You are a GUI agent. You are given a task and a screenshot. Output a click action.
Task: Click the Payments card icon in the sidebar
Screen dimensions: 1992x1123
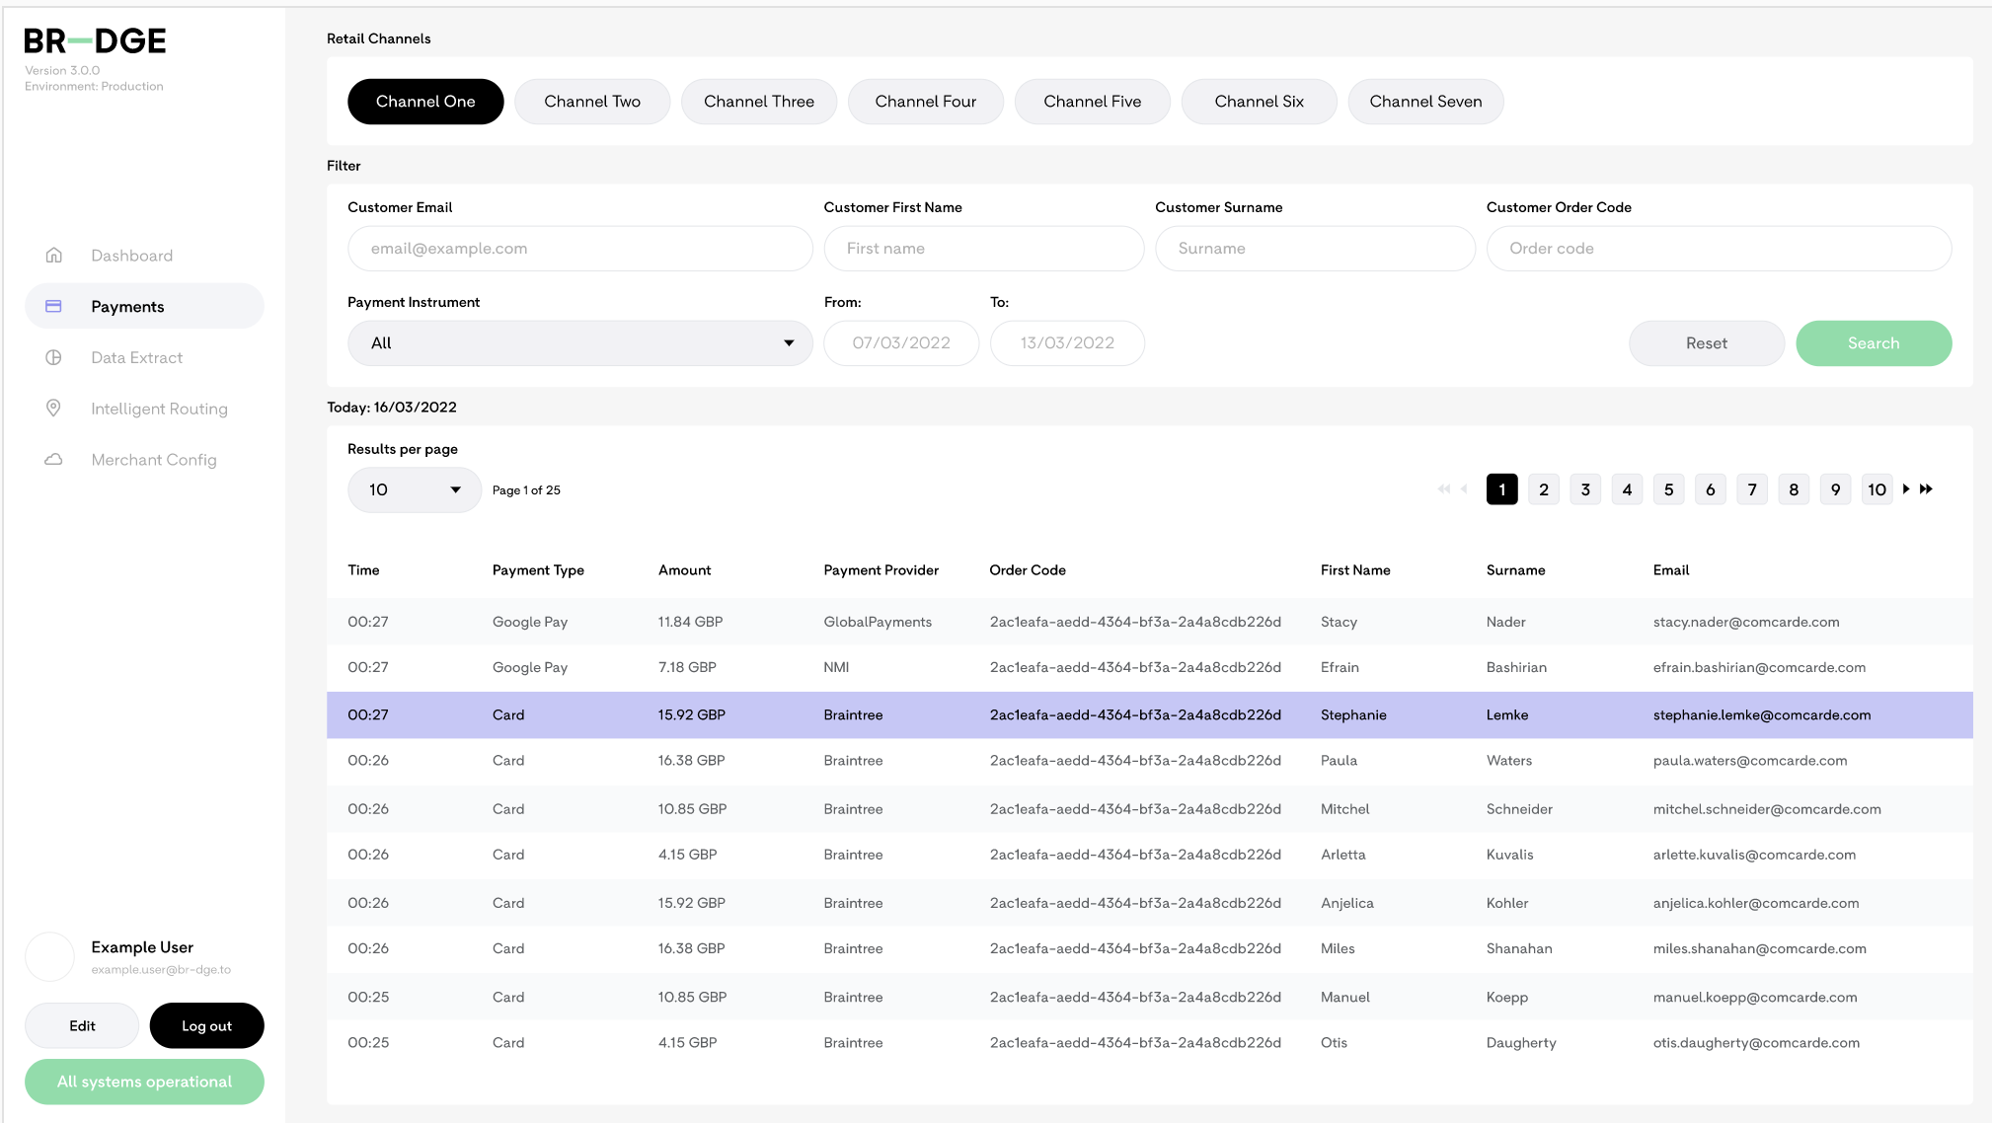coord(54,306)
